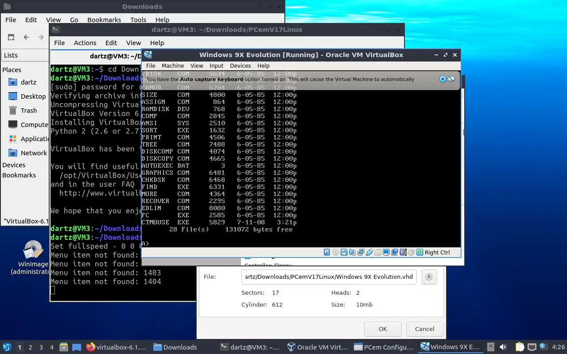Screen dimensions: 567x354
Task: Click the mouse integration icon in VirtualBox status bar
Action: (411, 252)
